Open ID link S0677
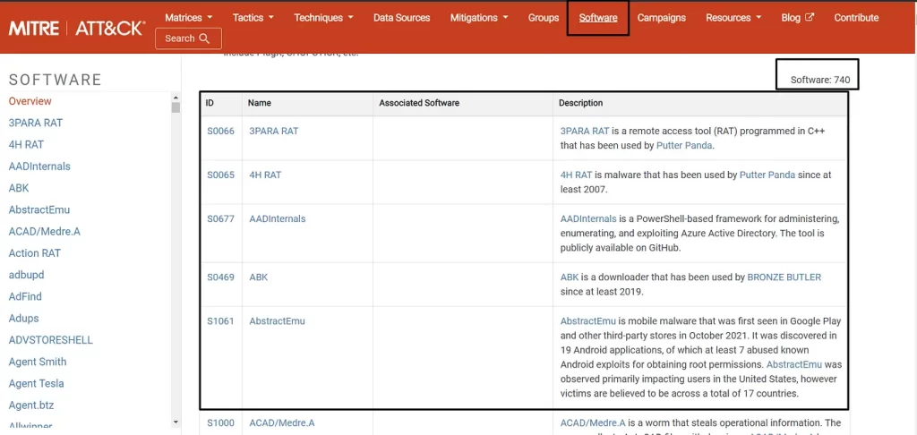The image size is (917, 435). pyautogui.click(x=220, y=218)
